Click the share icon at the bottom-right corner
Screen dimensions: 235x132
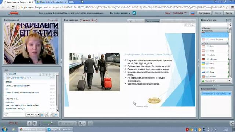pos(232,124)
